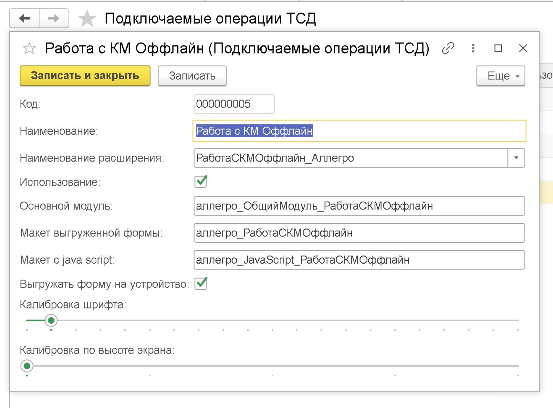Click the Макет выгруженной формы field
This screenshot has width=553, height=408.
pos(359,233)
